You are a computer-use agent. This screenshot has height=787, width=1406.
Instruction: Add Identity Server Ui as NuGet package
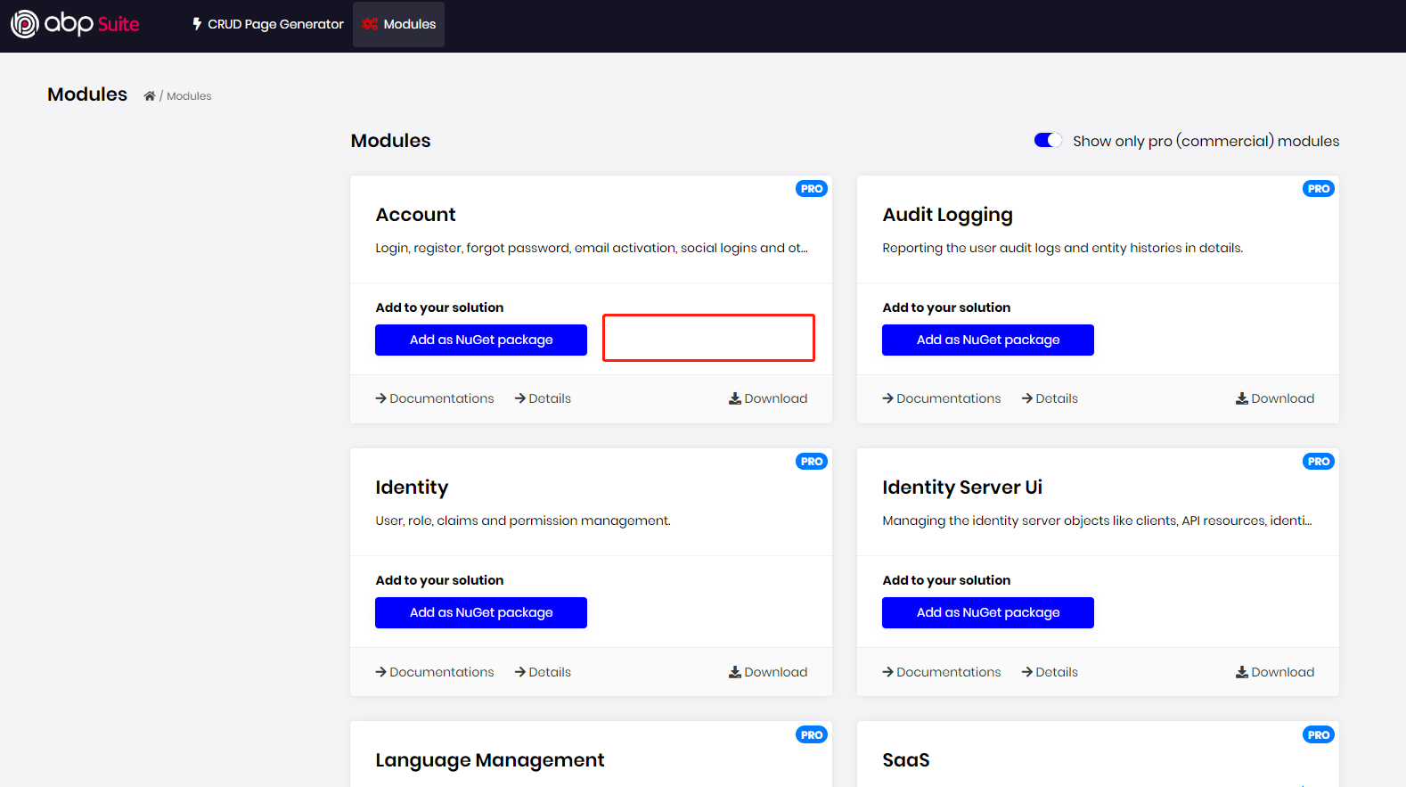click(x=987, y=612)
